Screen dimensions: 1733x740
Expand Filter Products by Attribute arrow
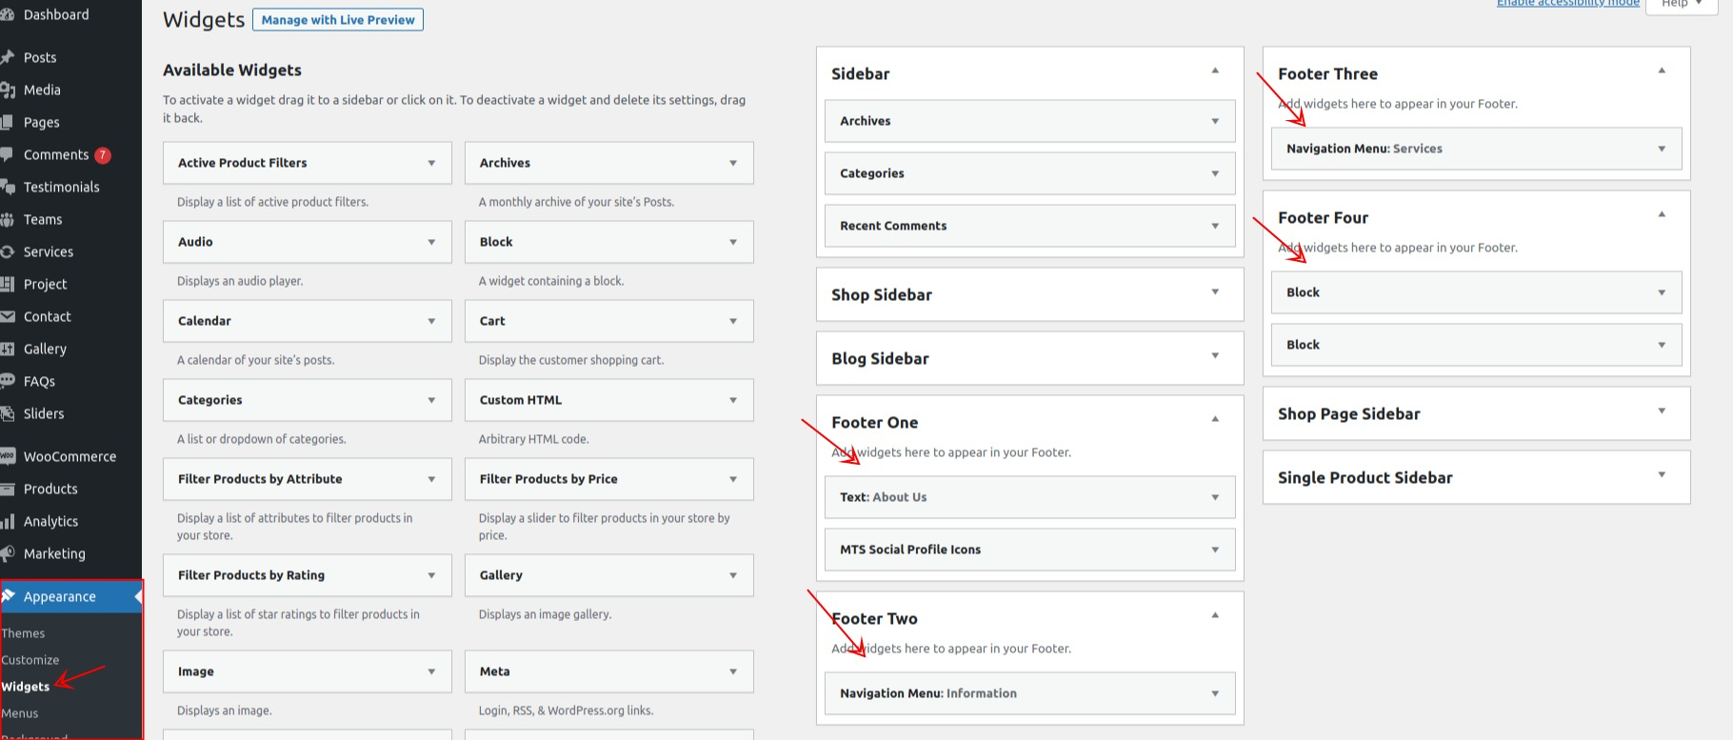pyautogui.click(x=431, y=479)
